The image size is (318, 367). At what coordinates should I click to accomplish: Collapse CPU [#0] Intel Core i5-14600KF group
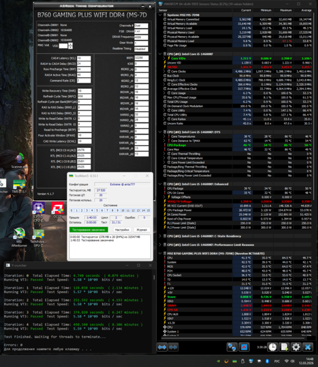[160, 54]
